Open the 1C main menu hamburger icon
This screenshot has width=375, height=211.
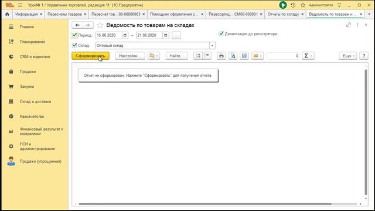coord(20,5)
